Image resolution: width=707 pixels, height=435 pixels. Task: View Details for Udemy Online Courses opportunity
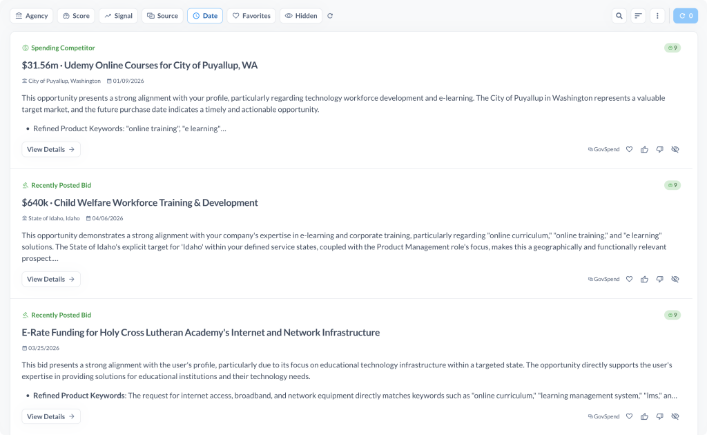(51, 149)
